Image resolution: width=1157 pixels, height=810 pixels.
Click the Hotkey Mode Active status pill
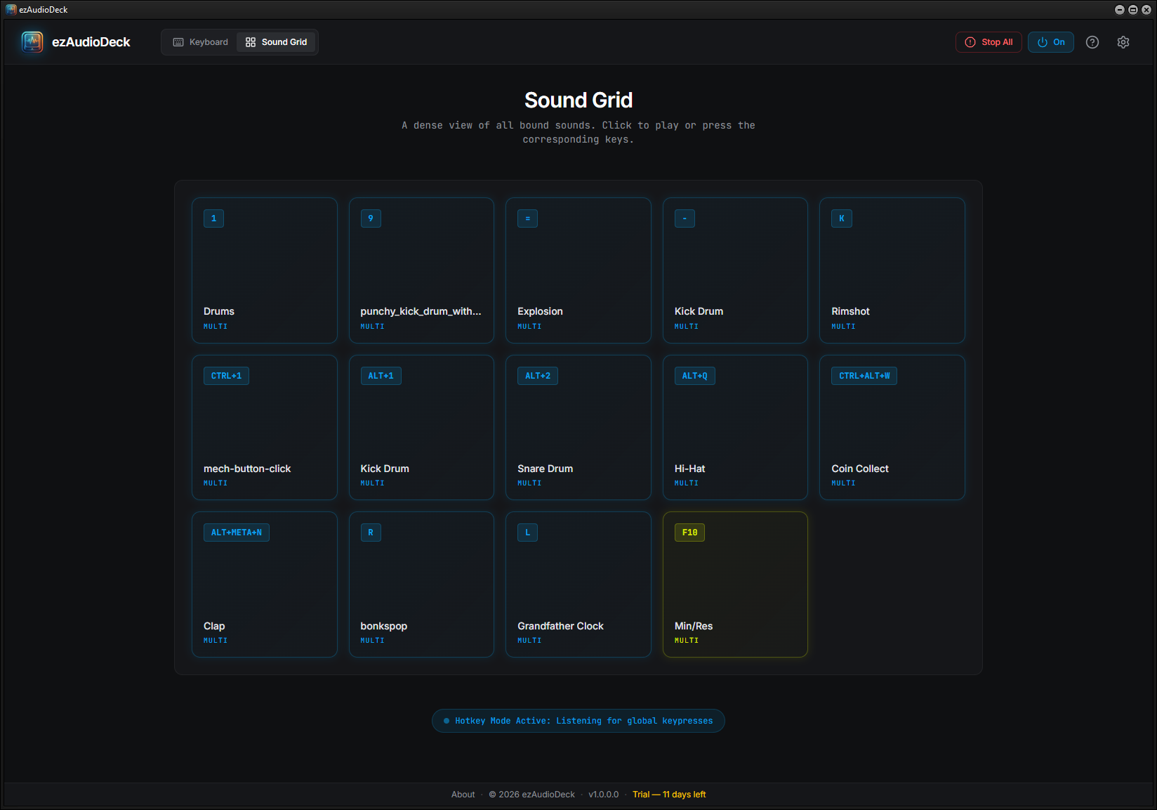[578, 721]
